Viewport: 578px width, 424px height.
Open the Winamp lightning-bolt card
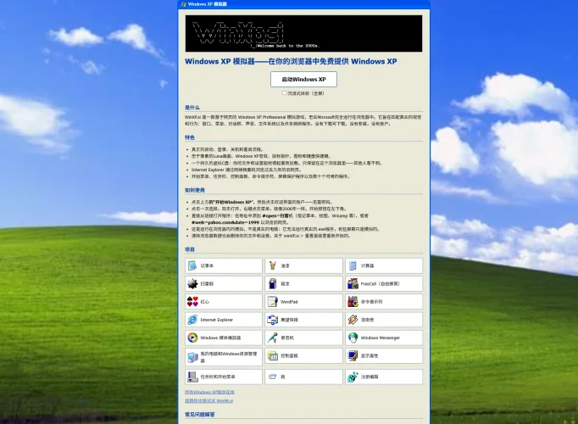click(384, 320)
